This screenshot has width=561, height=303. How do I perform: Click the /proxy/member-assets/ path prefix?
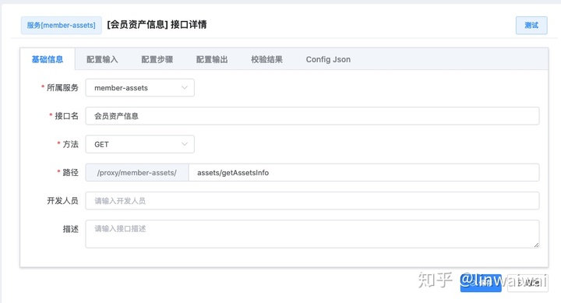(137, 173)
